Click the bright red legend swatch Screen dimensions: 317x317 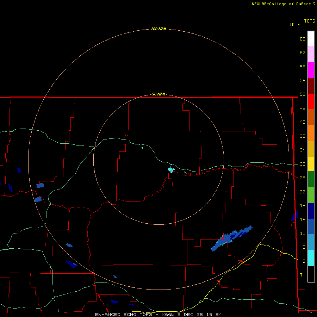[311, 101]
